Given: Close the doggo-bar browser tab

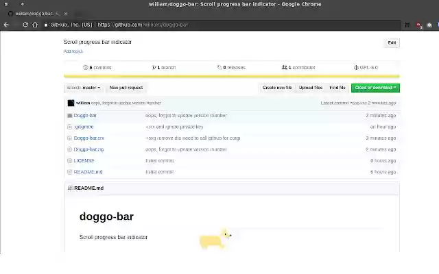Looking at the screenshot, I should [x=66, y=14].
